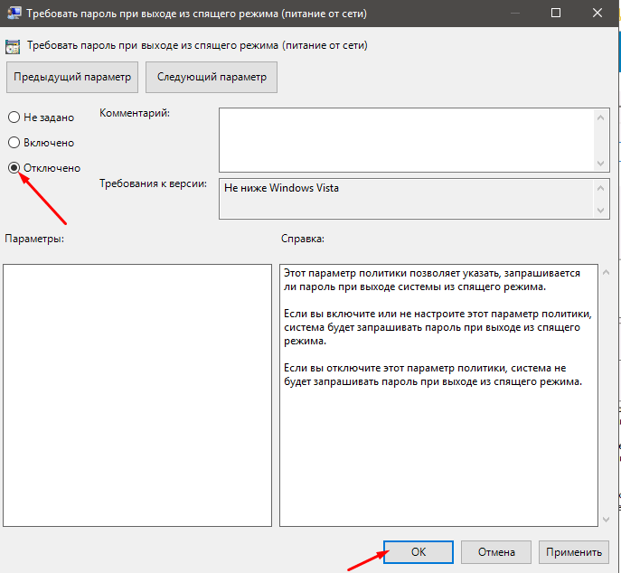Screen dimensions: 621x573
Task: Select the "Отключено" radio button
Action: pyautogui.click(x=14, y=168)
